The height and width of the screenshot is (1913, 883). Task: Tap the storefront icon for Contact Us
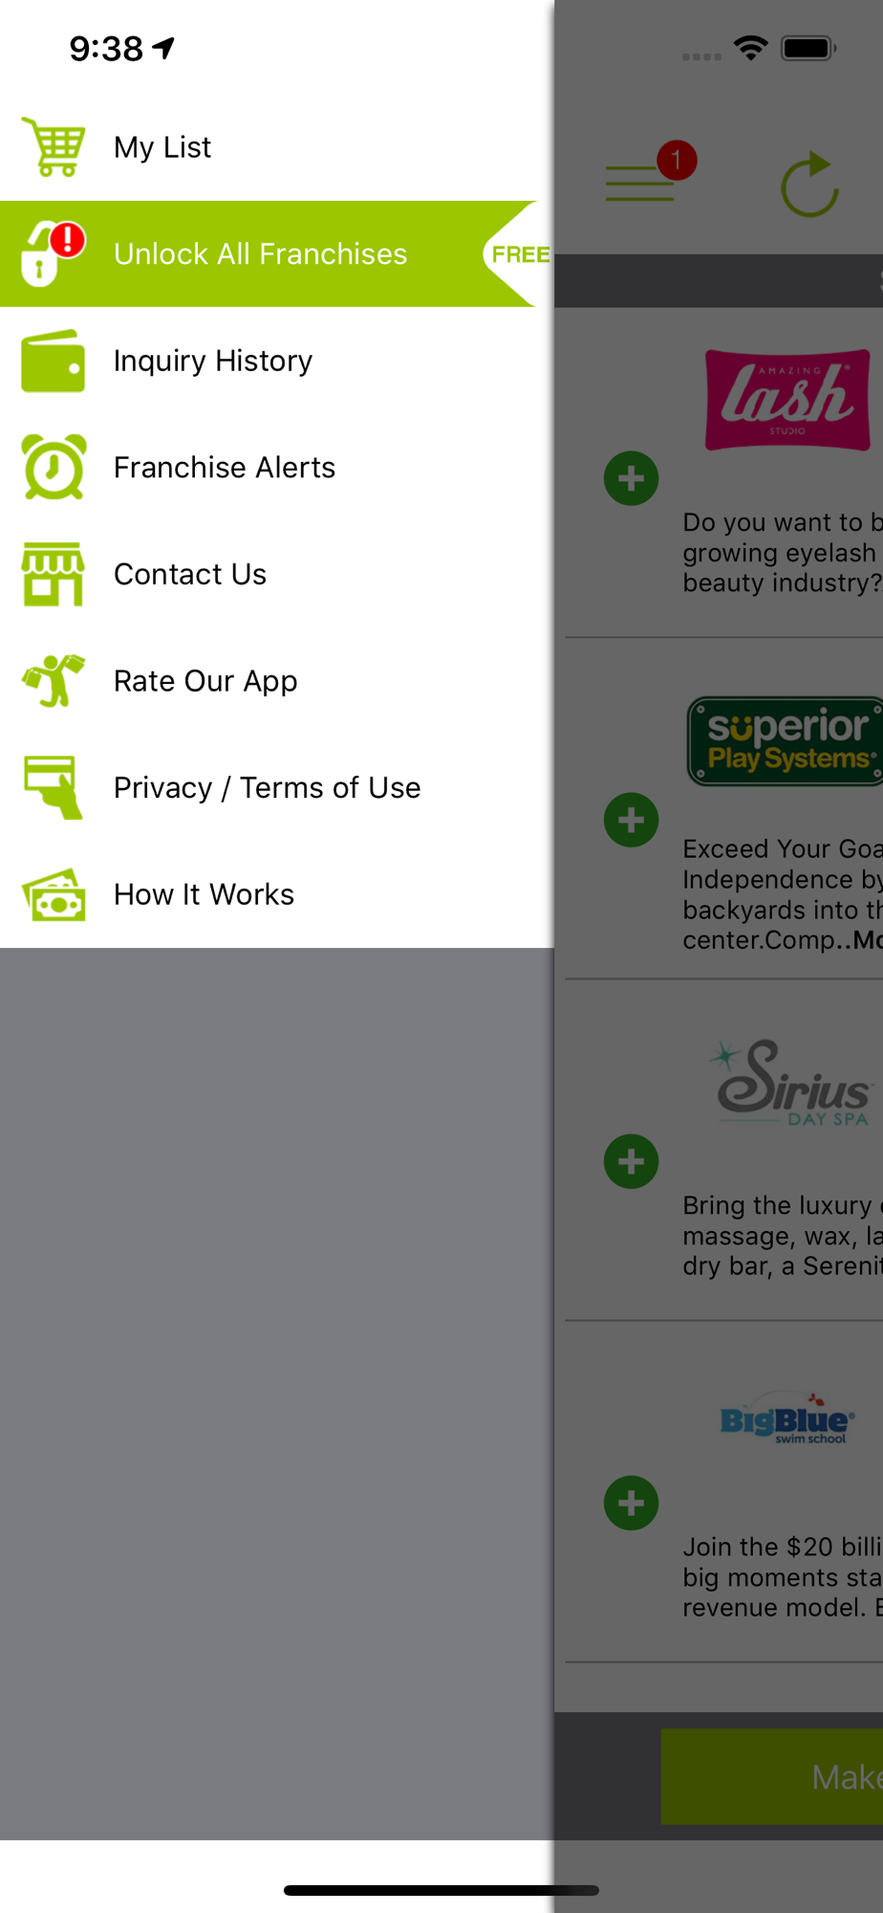[54, 574]
